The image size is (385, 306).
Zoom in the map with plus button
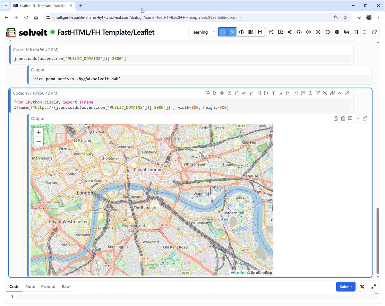pyautogui.click(x=39, y=132)
